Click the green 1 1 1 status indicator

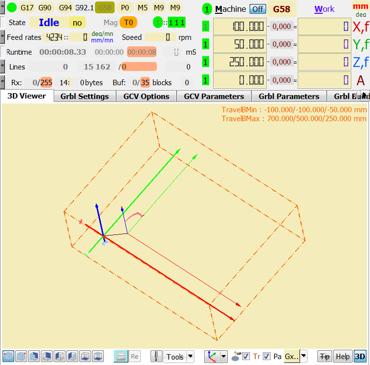click(x=177, y=23)
